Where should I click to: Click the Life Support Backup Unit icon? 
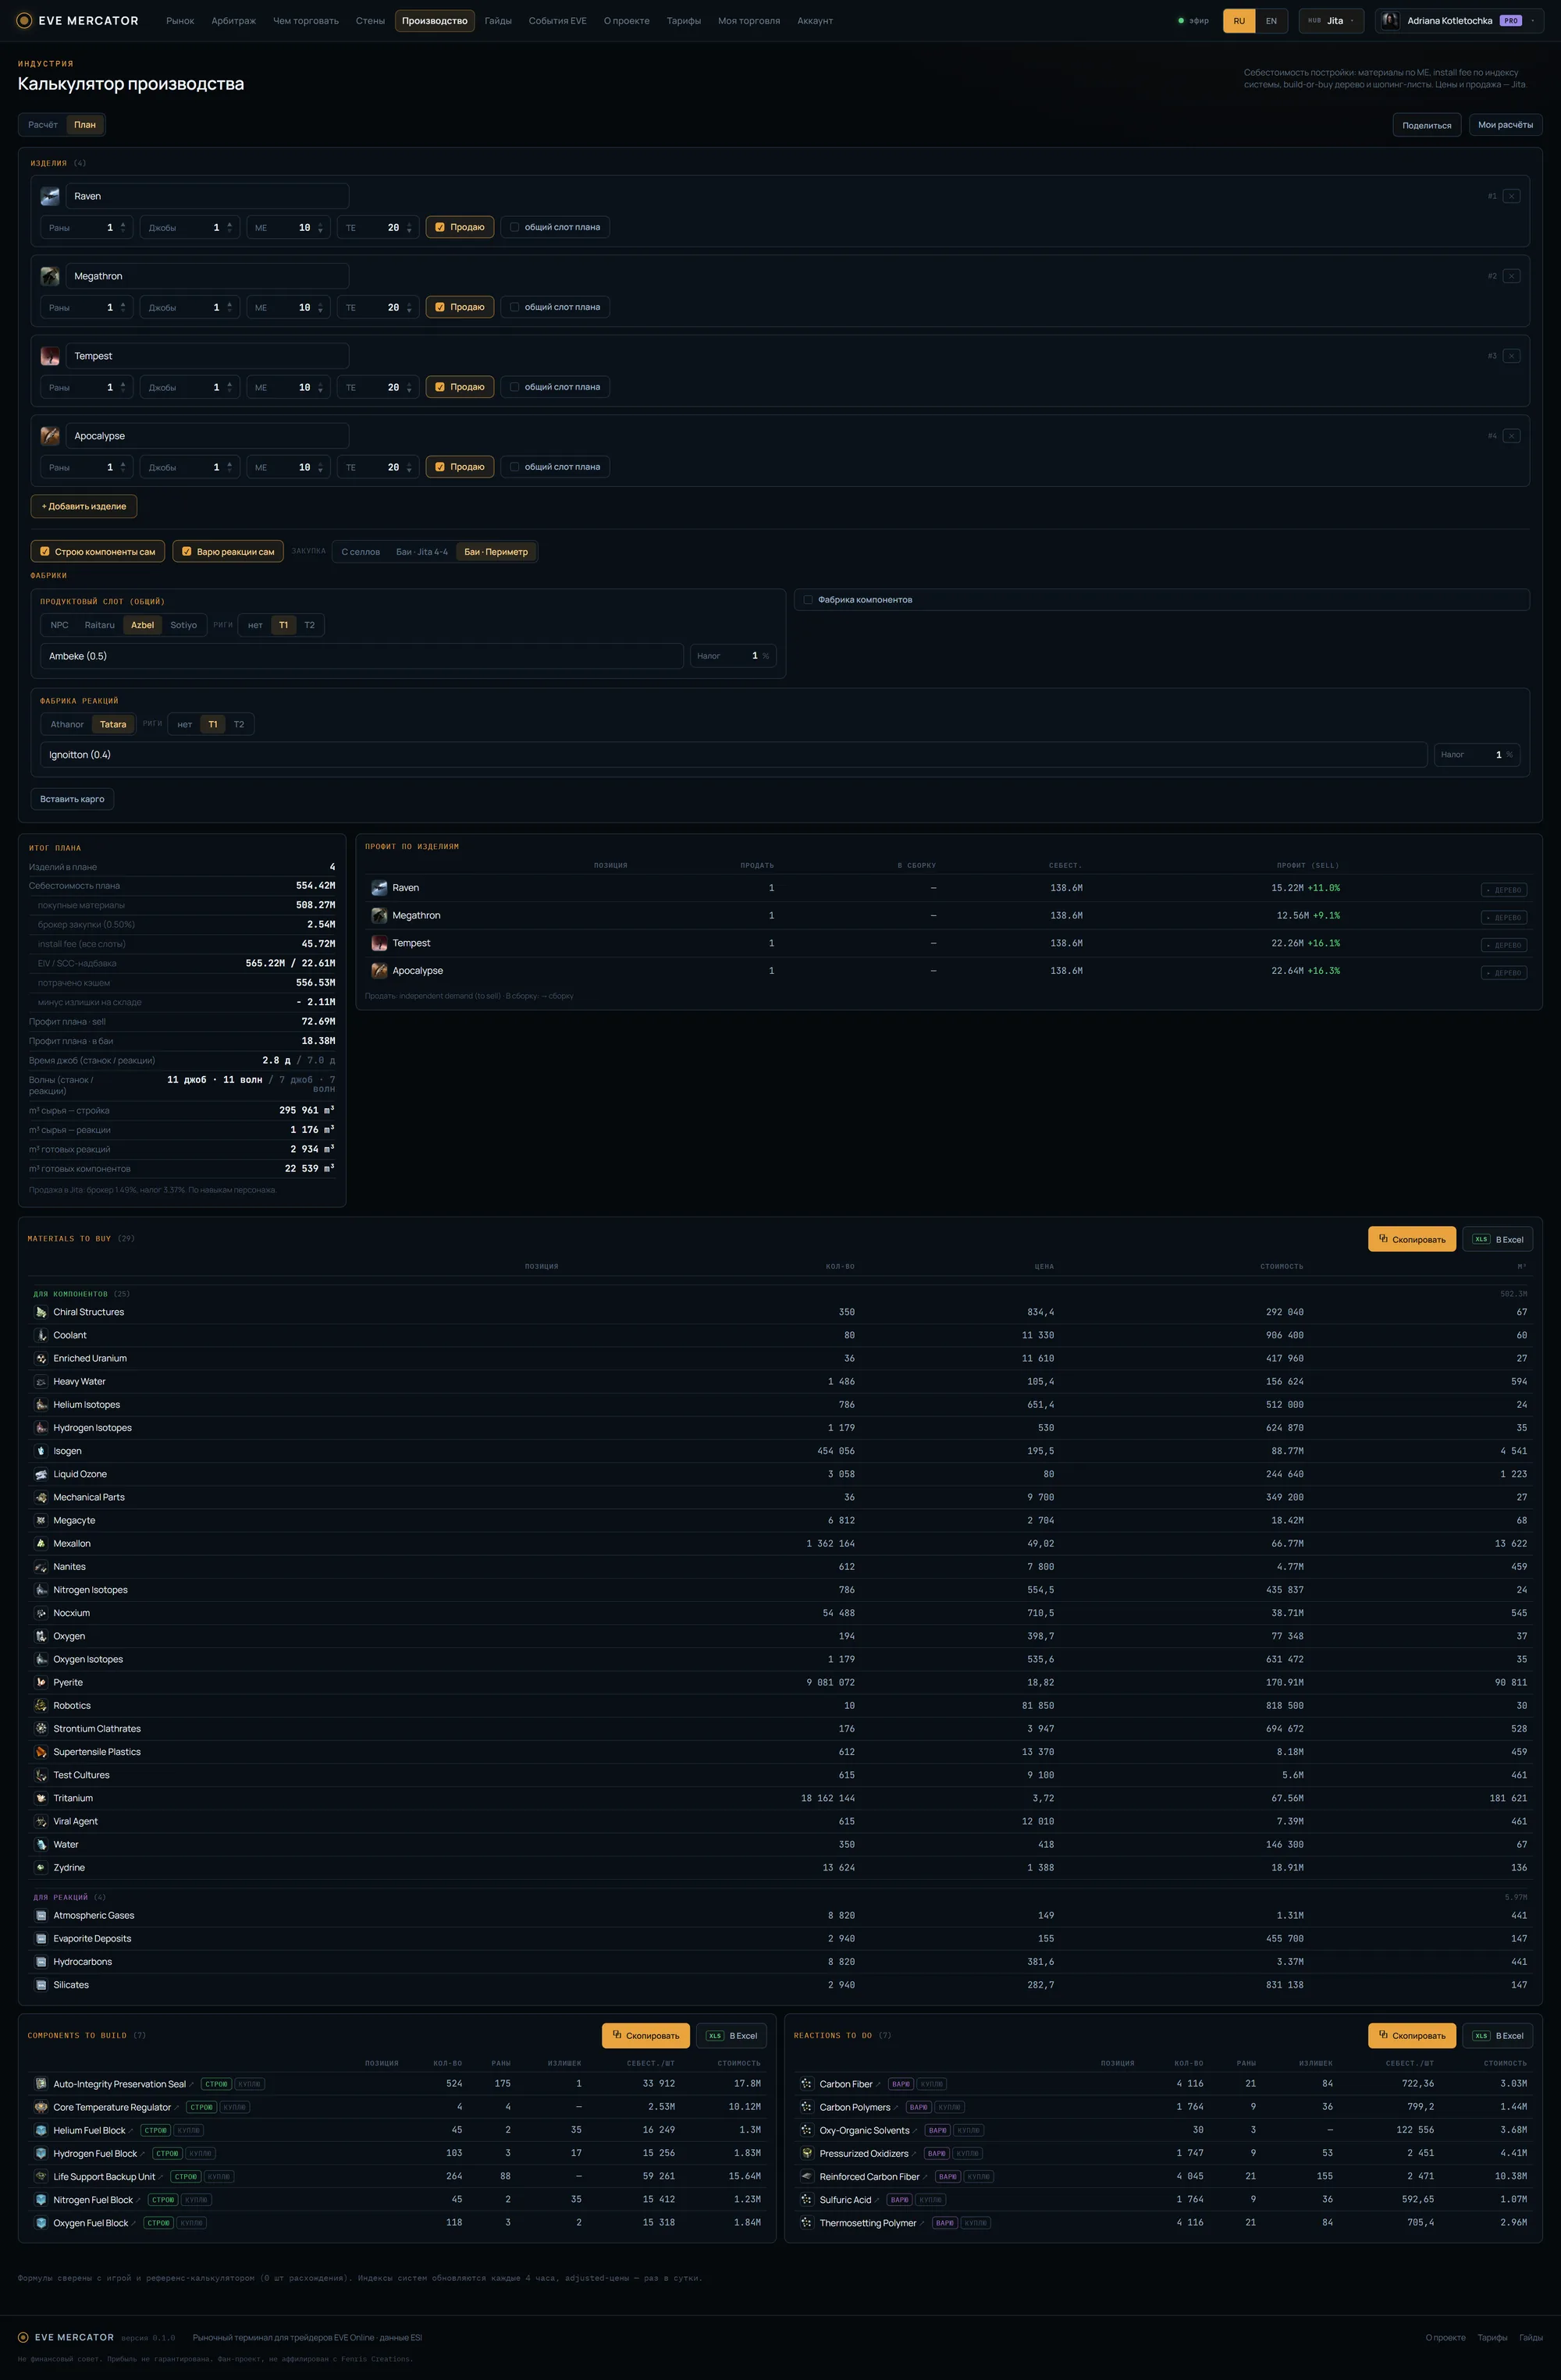41,2177
